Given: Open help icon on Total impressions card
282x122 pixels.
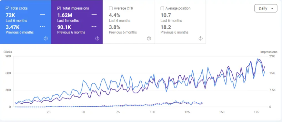Looking at the screenshot, I should point(97,38).
